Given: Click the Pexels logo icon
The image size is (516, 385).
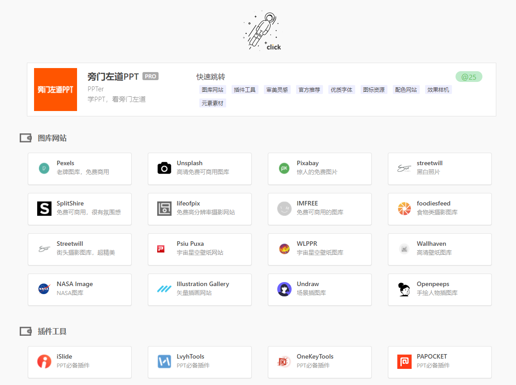Looking at the screenshot, I should [44, 168].
